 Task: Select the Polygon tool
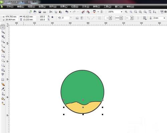pyautogui.click(x=3, y=65)
